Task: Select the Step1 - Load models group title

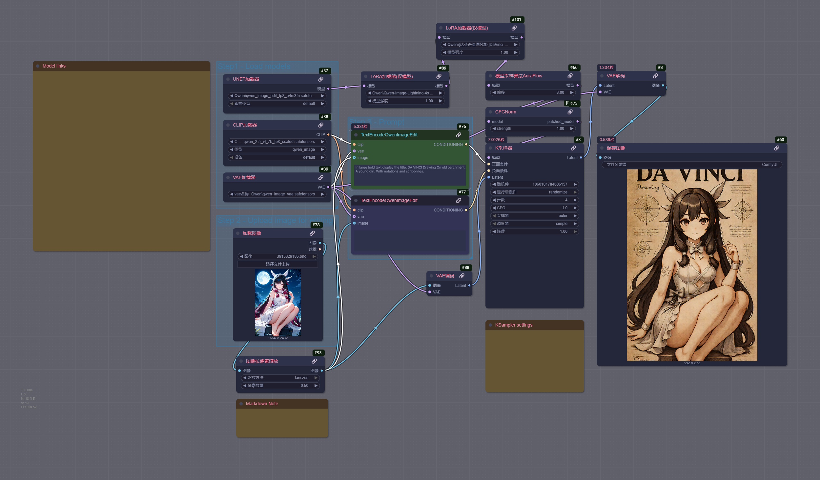Action: pos(254,66)
